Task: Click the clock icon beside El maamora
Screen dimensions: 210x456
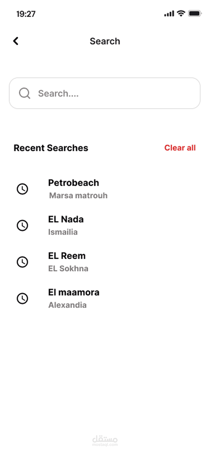Action: (23, 298)
